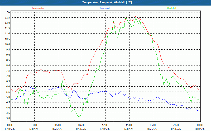Click the 9,0 value on y-axis

coord(8,55)
